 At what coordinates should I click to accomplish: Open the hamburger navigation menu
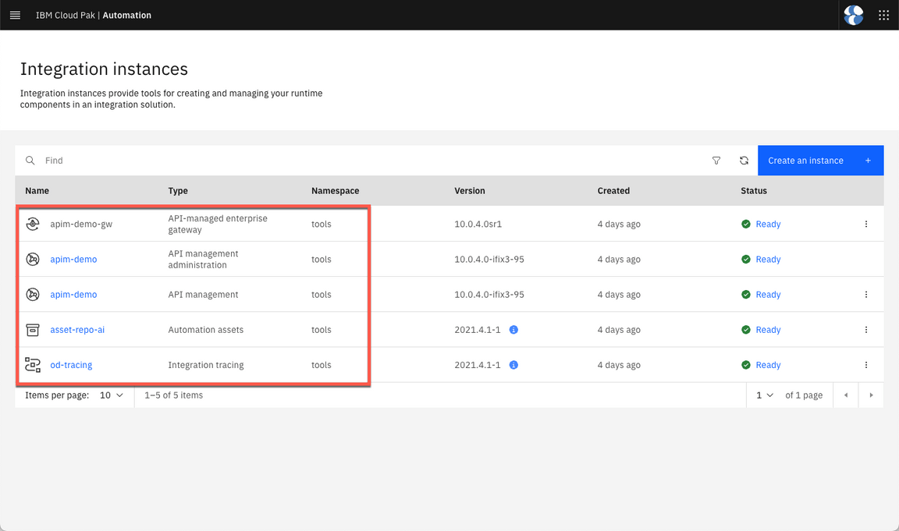click(x=15, y=15)
